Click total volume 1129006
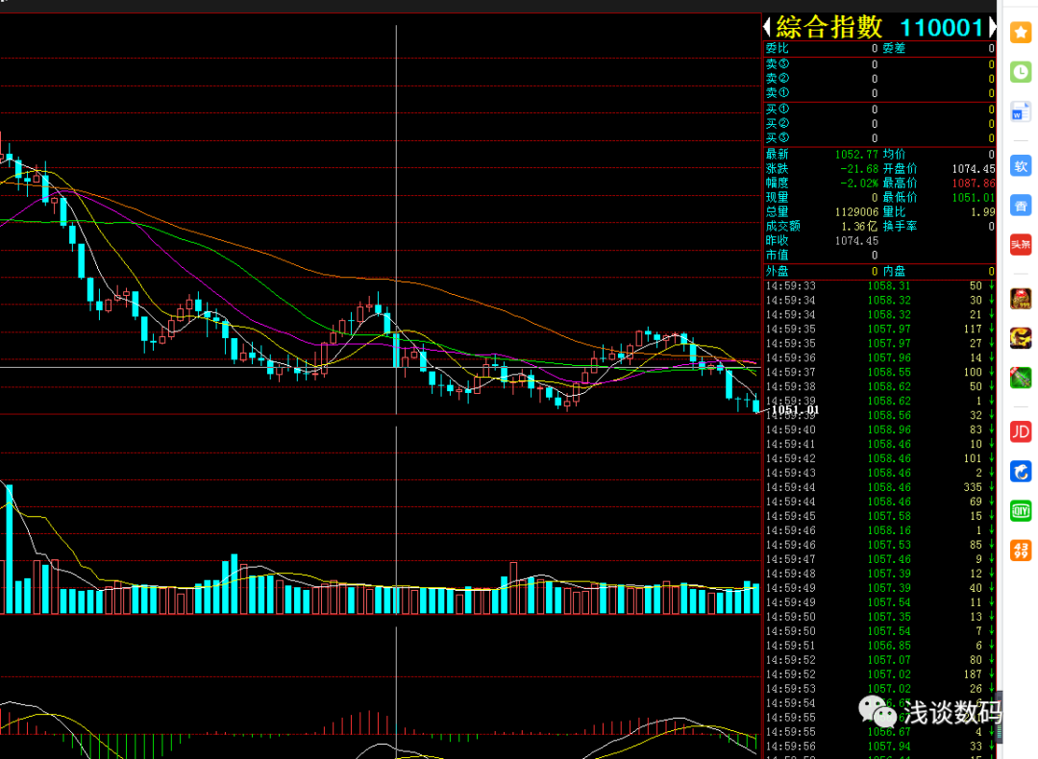Image resolution: width=1038 pixels, height=759 pixels. pyautogui.click(x=856, y=211)
